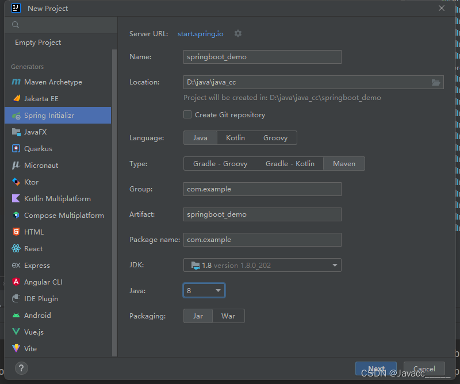Image resolution: width=460 pixels, height=384 pixels.
Task: Click the Quarkus generator icon
Action: [x=16, y=148]
